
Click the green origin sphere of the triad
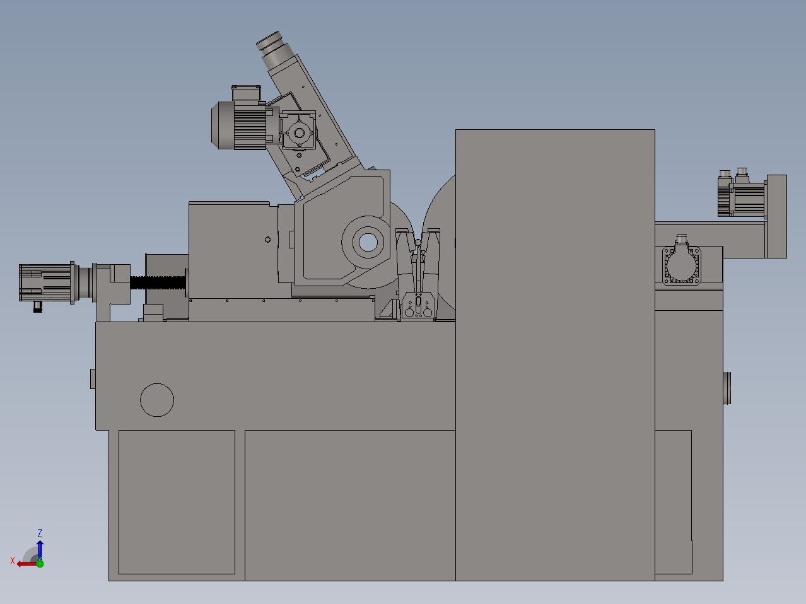click(40, 563)
